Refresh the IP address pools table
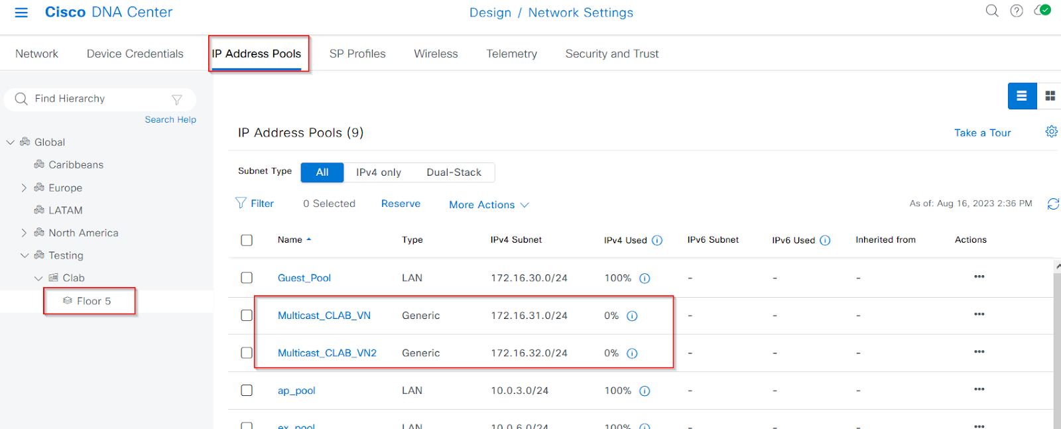Image resolution: width=1061 pixels, height=429 pixels. (1053, 204)
